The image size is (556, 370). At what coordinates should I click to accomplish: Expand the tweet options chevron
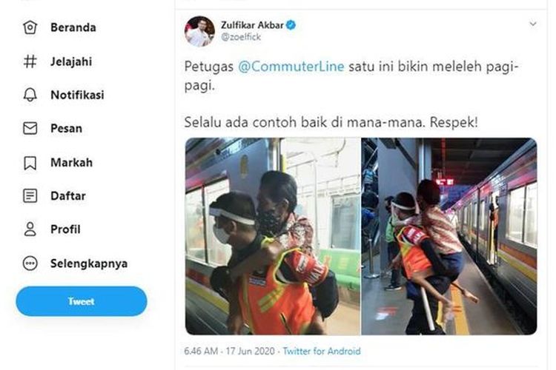(532, 24)
